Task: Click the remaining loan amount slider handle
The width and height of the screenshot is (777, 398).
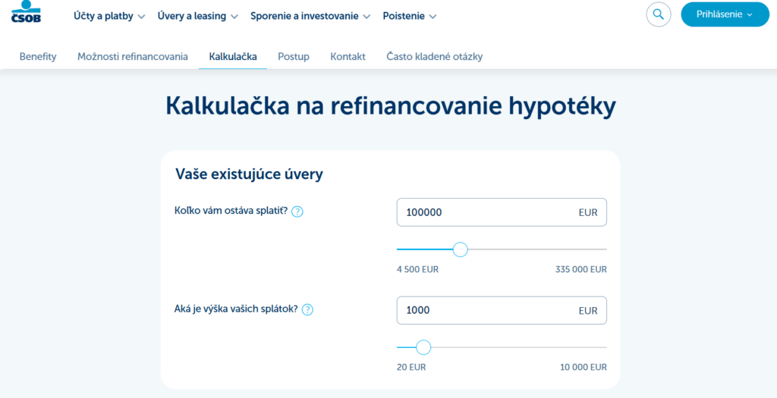Action: click(x=460, y=249)
